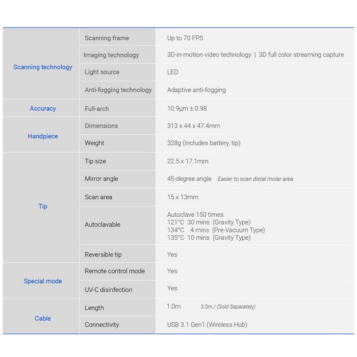Viewport: 357px width, 357px height.
Task: Click '3.0m / (Sold Separately)' note
Action: click(x=228, y=307)
